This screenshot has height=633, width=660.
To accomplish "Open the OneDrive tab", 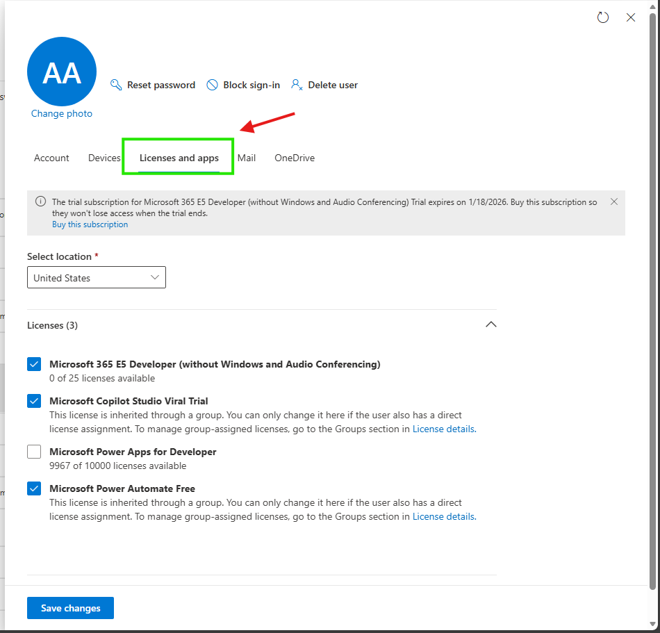I will [295, 158].
